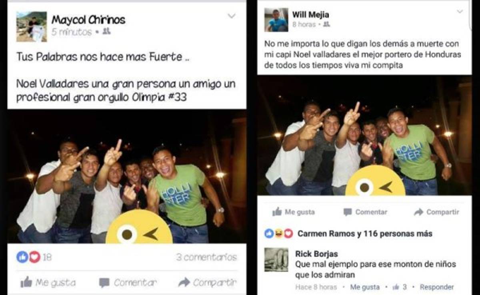This screenshot has height=295, width=480.
Task: Click the friends audience icon beside 8 horas
Action: tap(326, 24)
